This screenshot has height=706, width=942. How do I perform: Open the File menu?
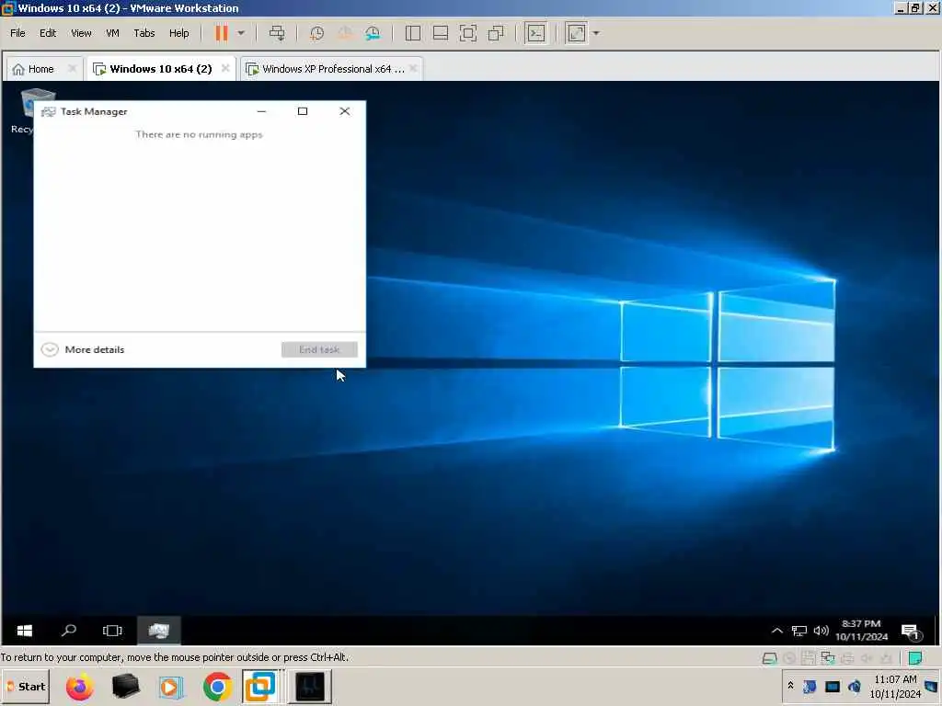click(x=17, y=33)
